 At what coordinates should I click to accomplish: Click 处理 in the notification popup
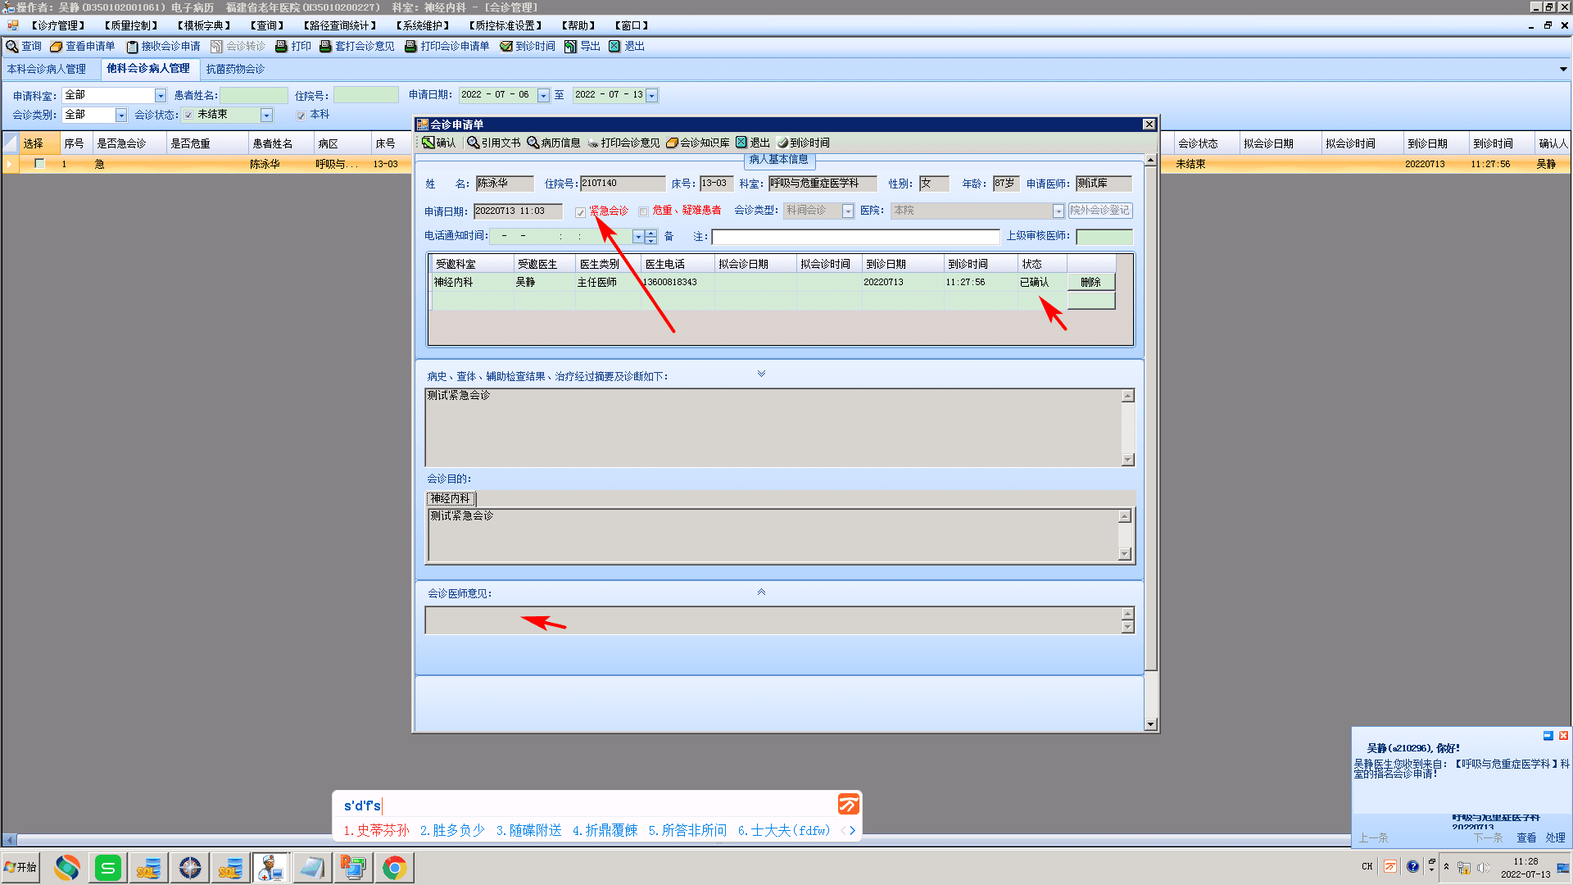click(1555, 837)
